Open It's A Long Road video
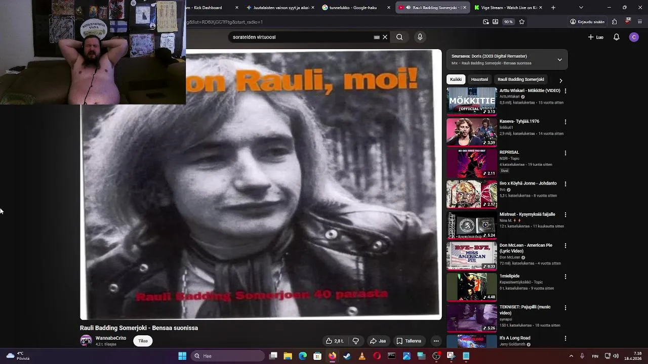648x364 pixels. point(515,338)
